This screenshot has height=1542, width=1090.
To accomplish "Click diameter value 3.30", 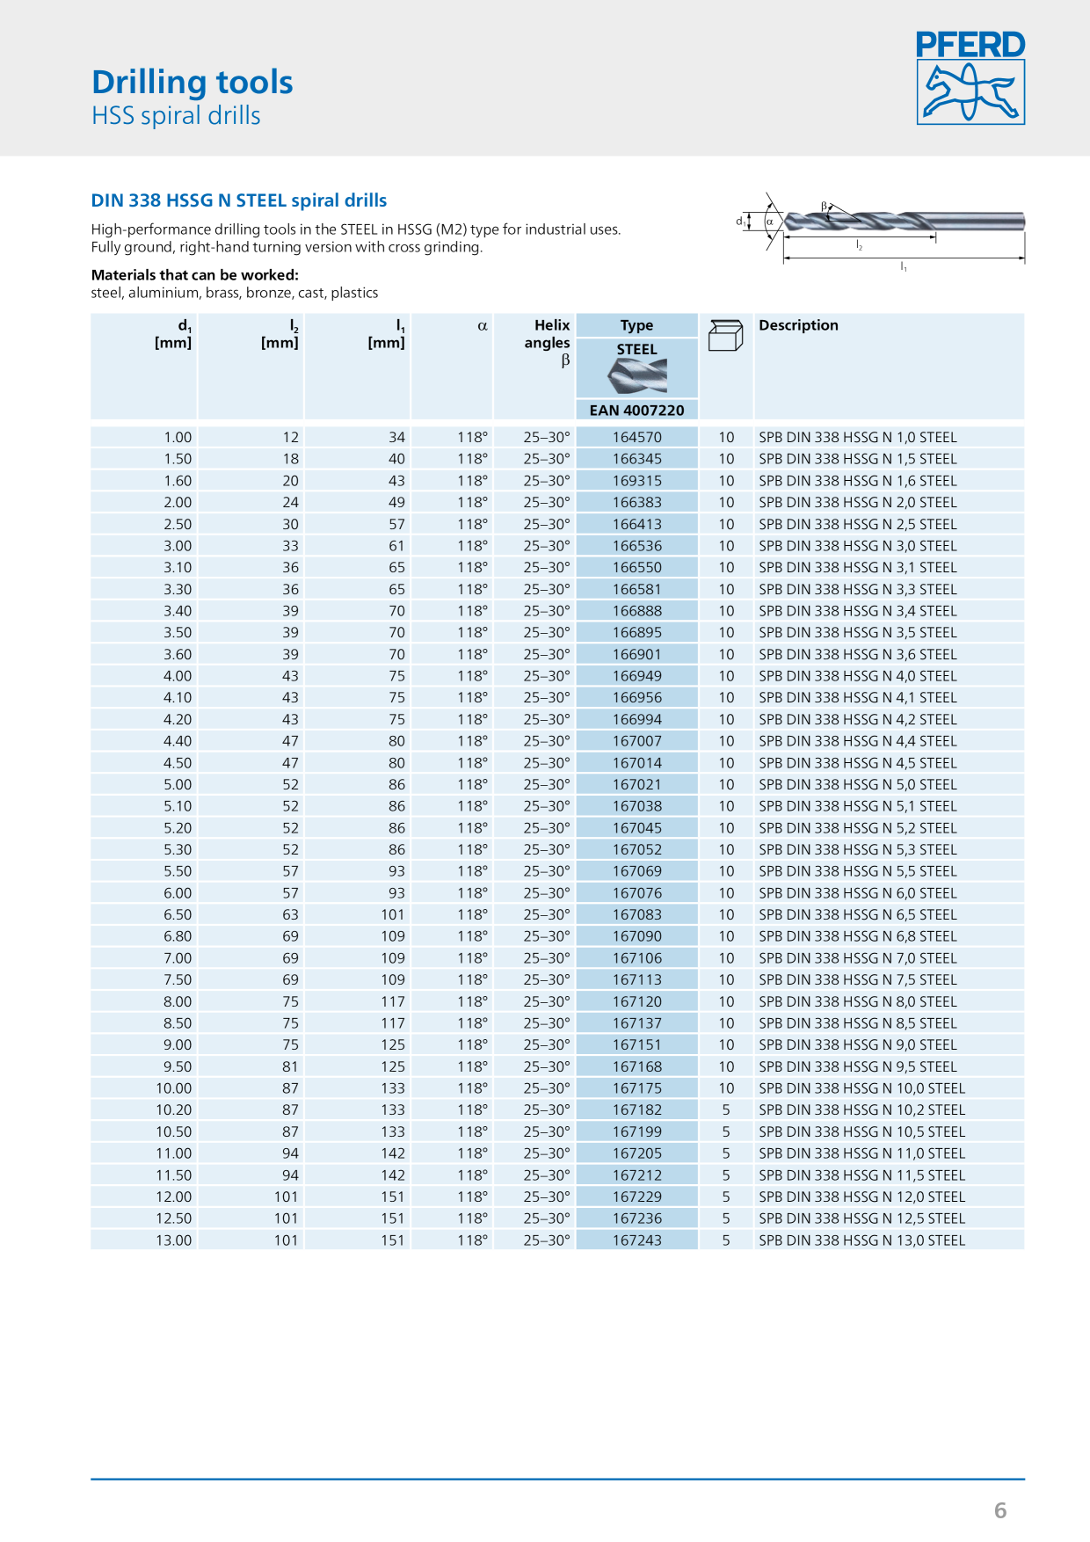I will [178, 589].
